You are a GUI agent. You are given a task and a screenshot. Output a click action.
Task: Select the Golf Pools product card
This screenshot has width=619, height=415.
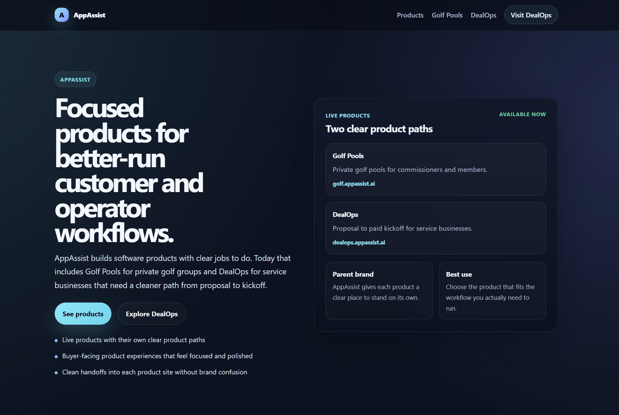[435, 169]
